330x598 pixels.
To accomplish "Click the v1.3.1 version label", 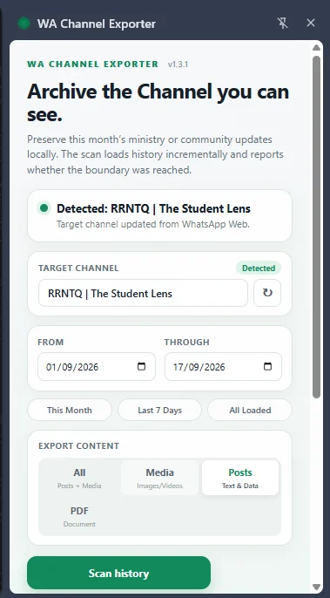I will [x=178, y=65].
